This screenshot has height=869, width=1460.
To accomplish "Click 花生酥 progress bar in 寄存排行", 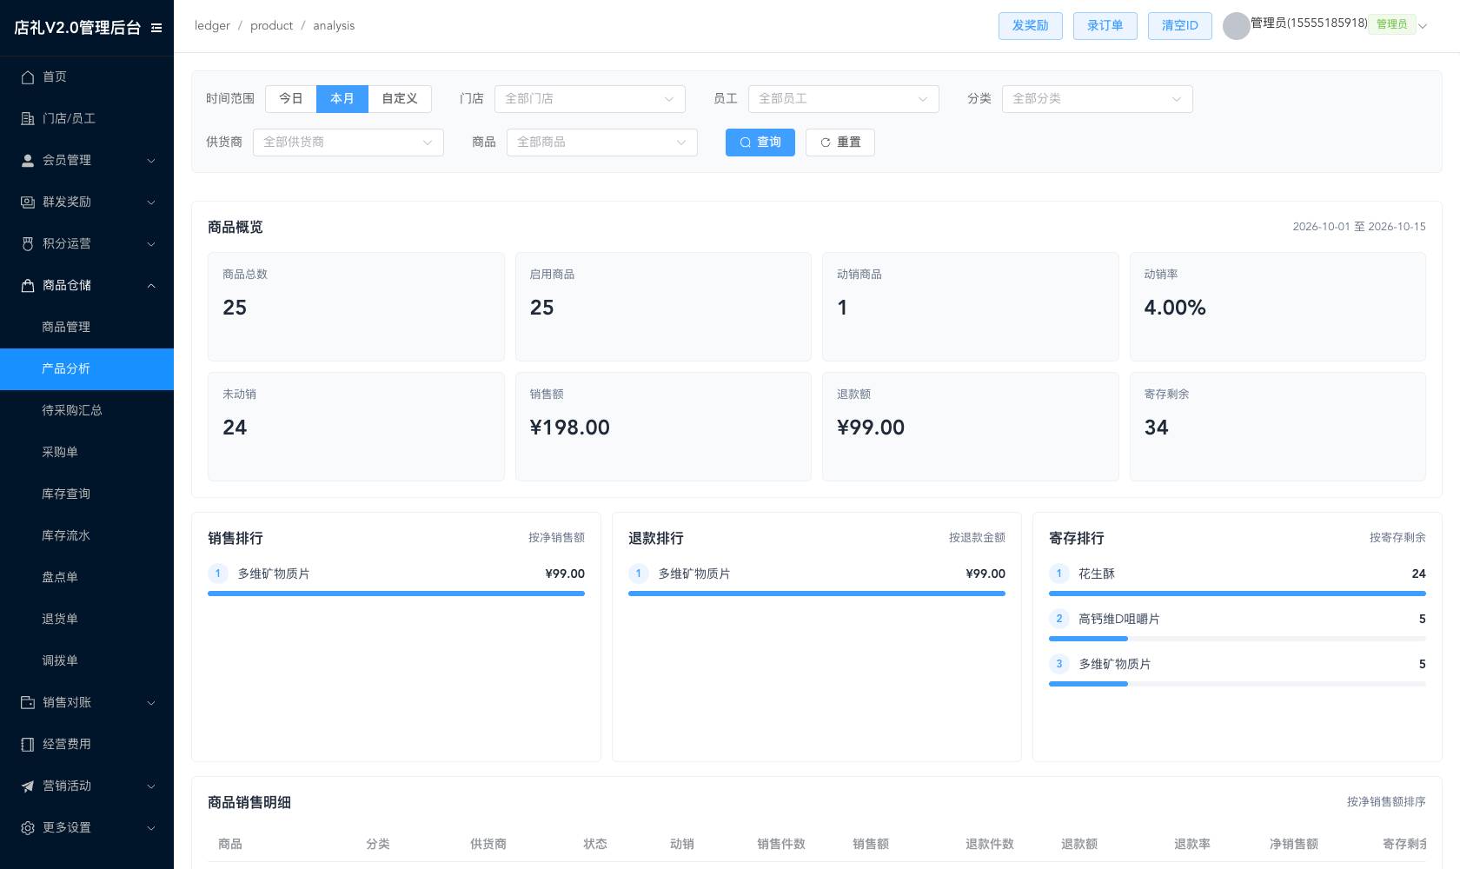I will [x=1238, y=594].
